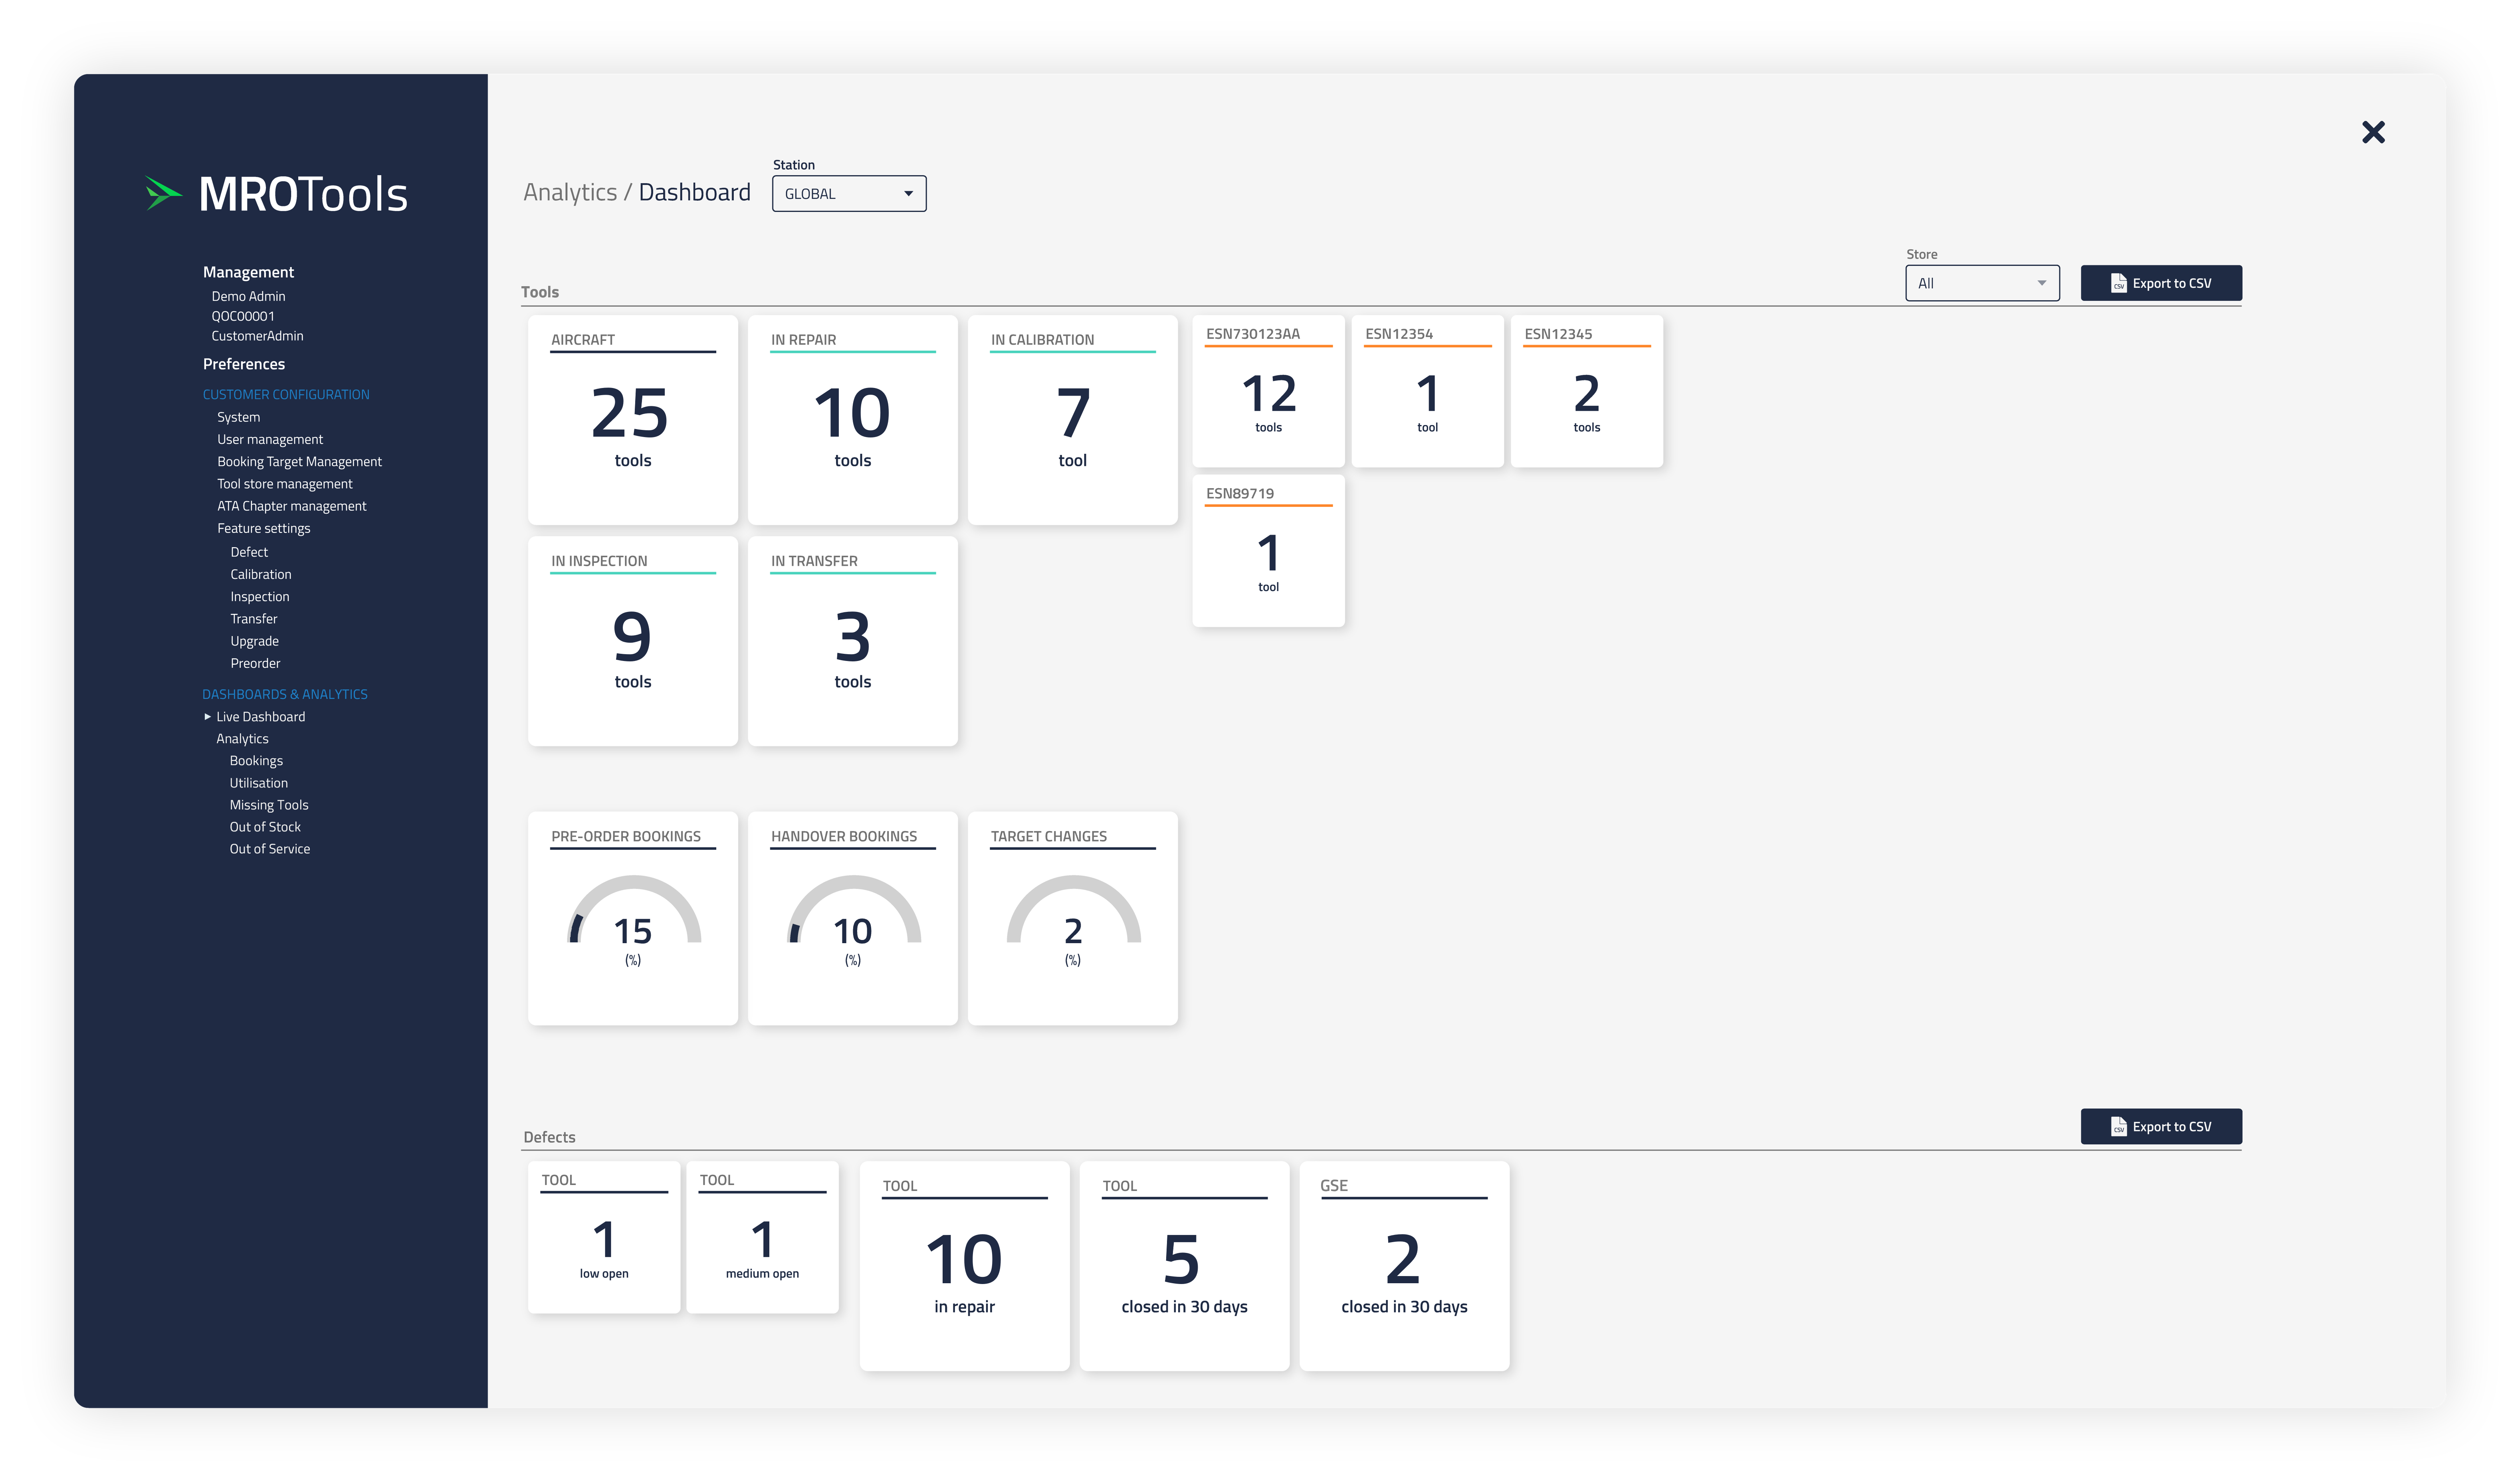The width and height of the screenshot is (2520, 1482).
Task: Open the Store All dropdown
Action: click(x=1982, y=283)
